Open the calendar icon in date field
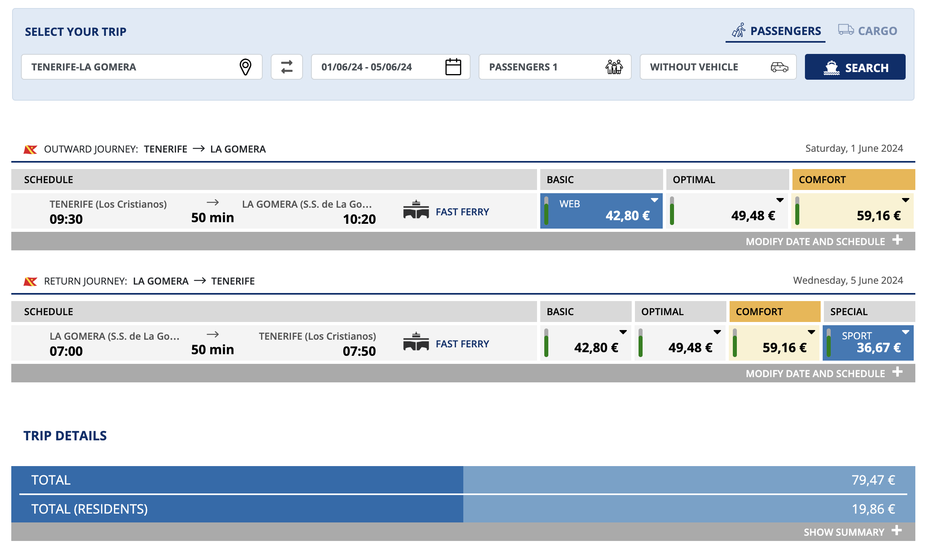 (x=453, y=67)
